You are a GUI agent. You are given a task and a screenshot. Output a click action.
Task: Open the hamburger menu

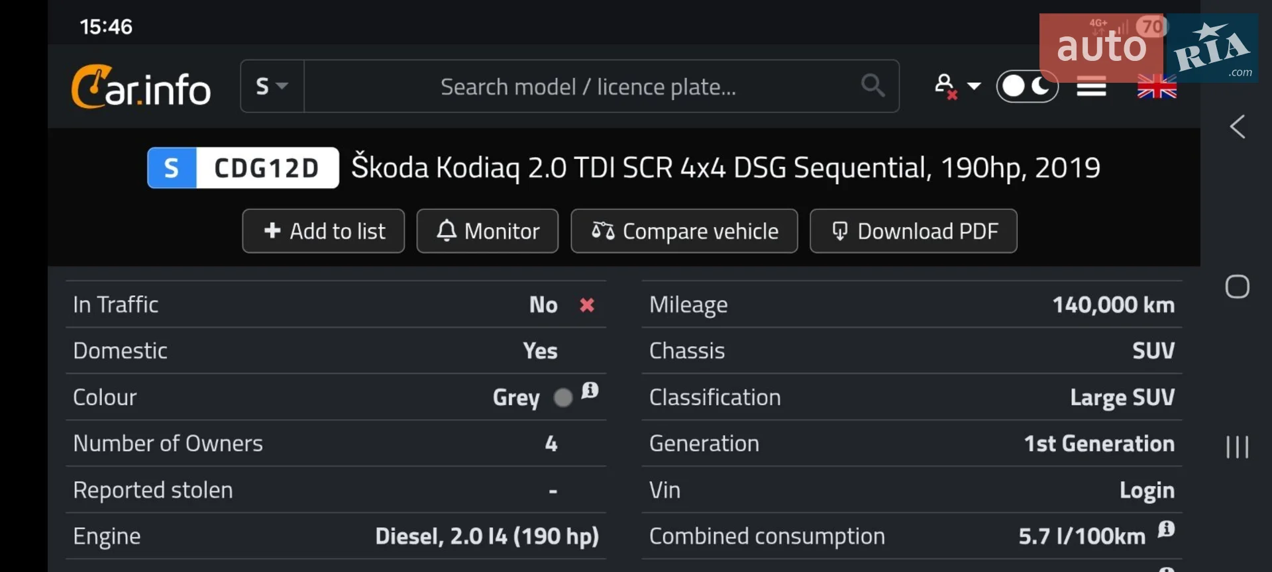click(1091, 86)
